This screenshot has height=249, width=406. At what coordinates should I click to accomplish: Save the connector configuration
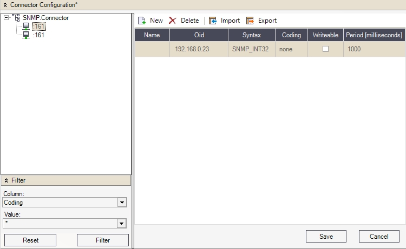tap(326, 237)
